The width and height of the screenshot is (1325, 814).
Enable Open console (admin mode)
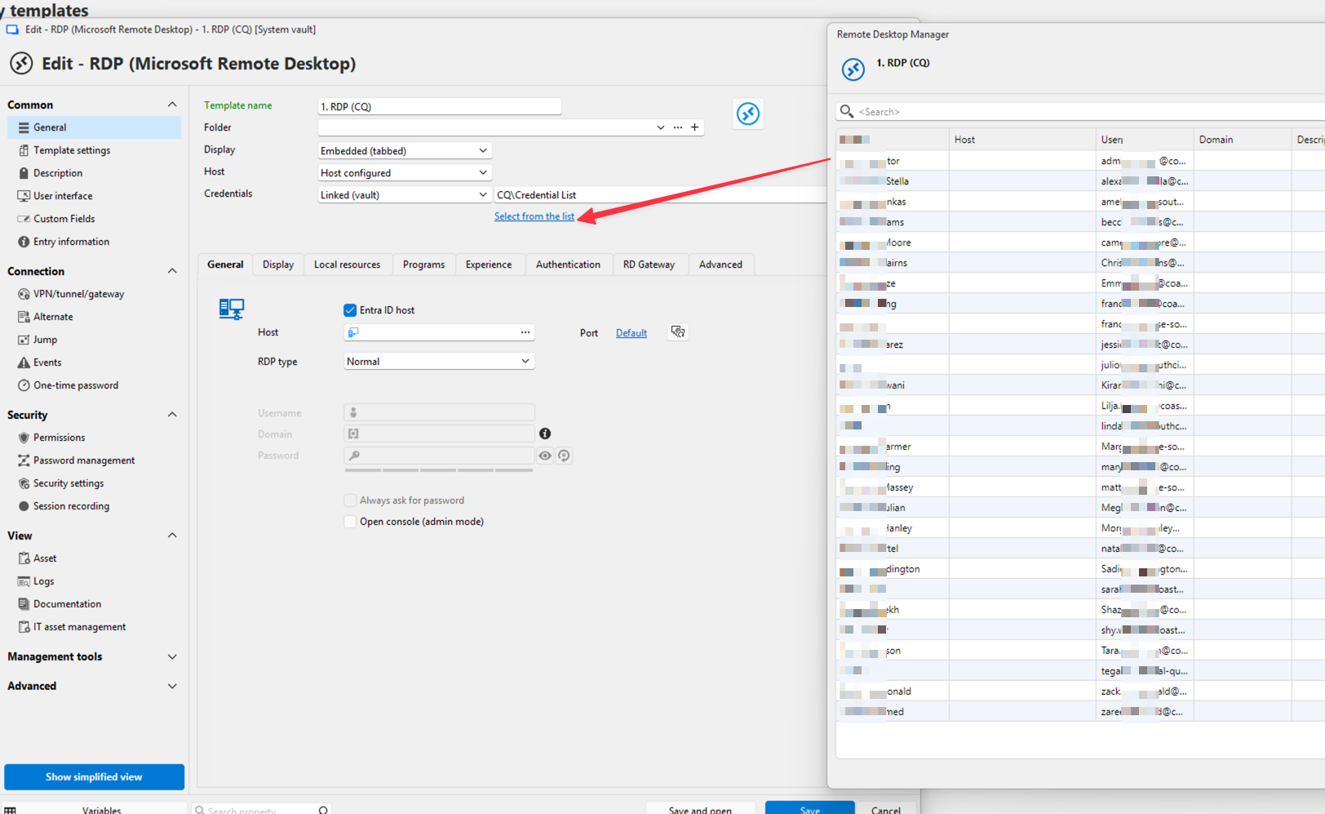350,522
